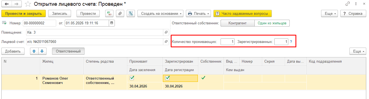Open the document structure icon
369x99 pixels.
point(131,13)
